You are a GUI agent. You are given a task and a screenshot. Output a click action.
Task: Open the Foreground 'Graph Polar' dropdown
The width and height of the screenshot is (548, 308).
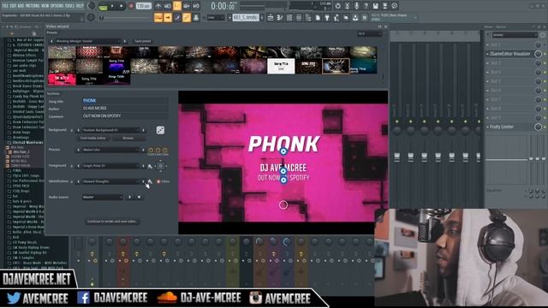point(110,166)
